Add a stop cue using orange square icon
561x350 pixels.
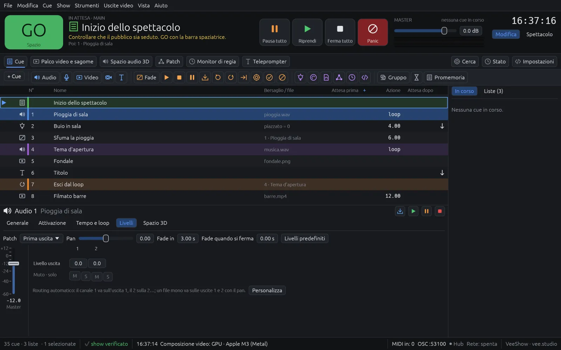click(x=179, y=77)
